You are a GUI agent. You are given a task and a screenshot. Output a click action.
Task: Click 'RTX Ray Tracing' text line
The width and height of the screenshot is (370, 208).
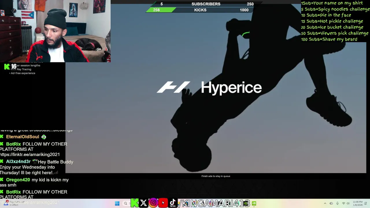[21, 69]
